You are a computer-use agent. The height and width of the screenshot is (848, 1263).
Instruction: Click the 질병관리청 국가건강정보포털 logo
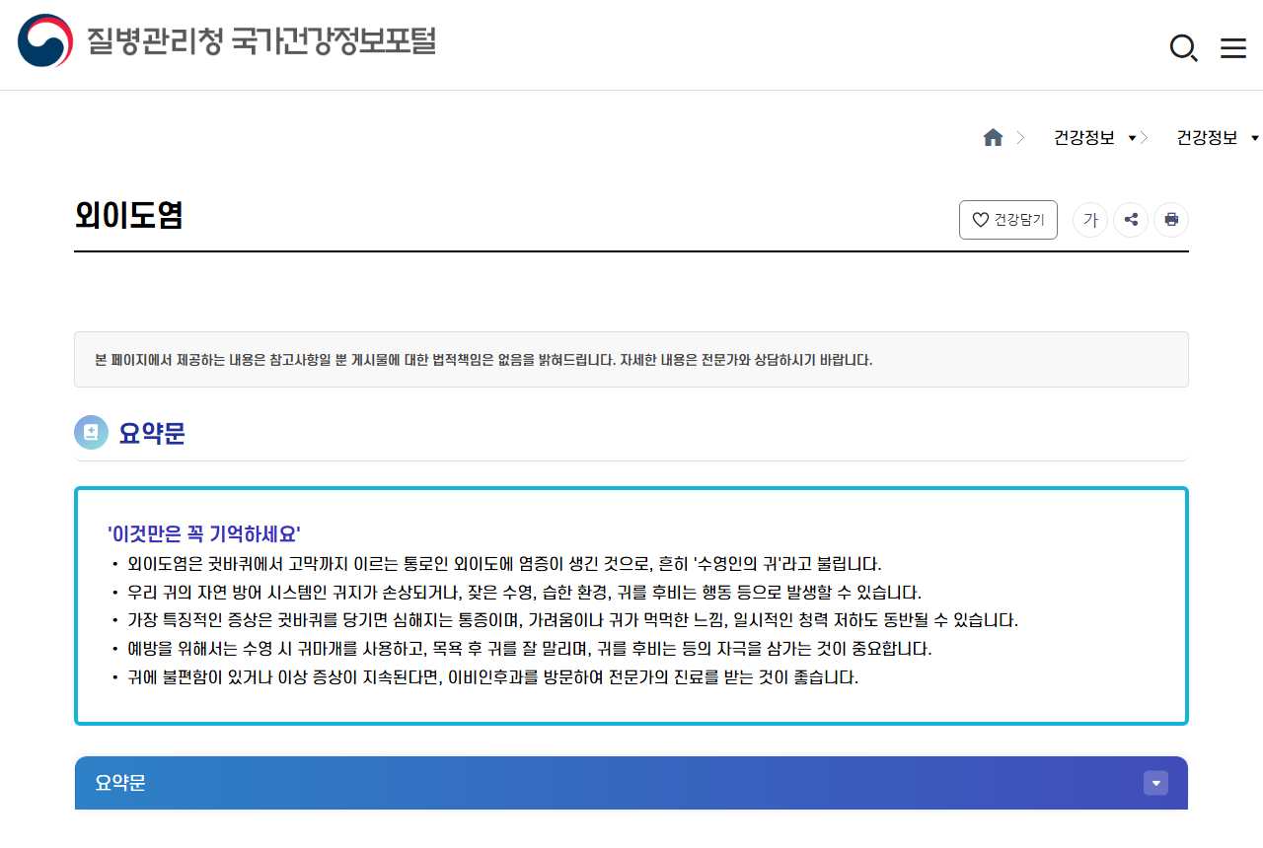tap(227, 41)
